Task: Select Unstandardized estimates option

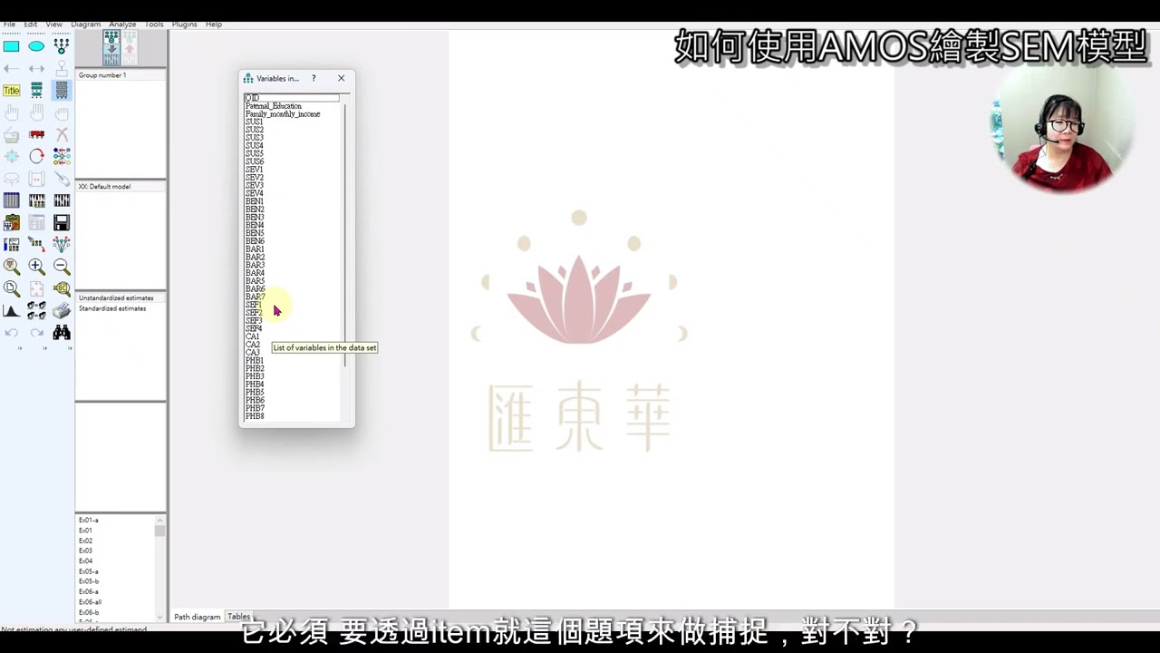Action: [116, 297]
